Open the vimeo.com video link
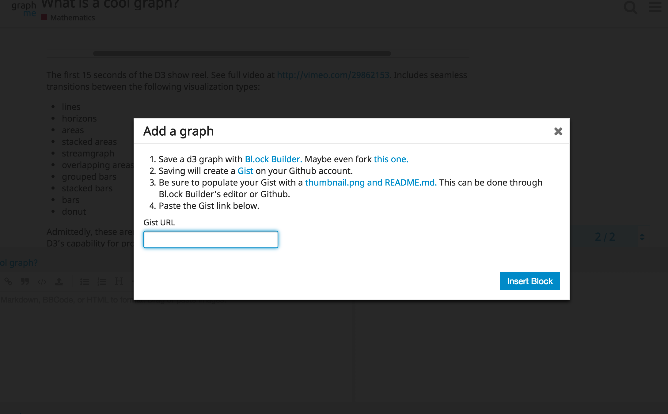This screenshot has width=668, height=414. tap(333, 75)
